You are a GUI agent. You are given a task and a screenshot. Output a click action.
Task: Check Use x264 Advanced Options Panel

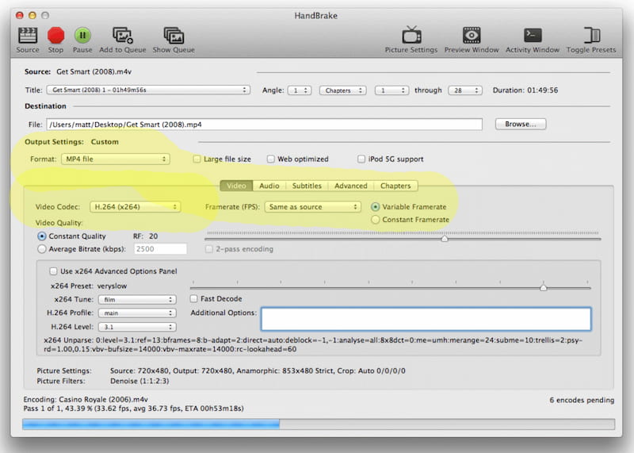[x=53, y=271]
